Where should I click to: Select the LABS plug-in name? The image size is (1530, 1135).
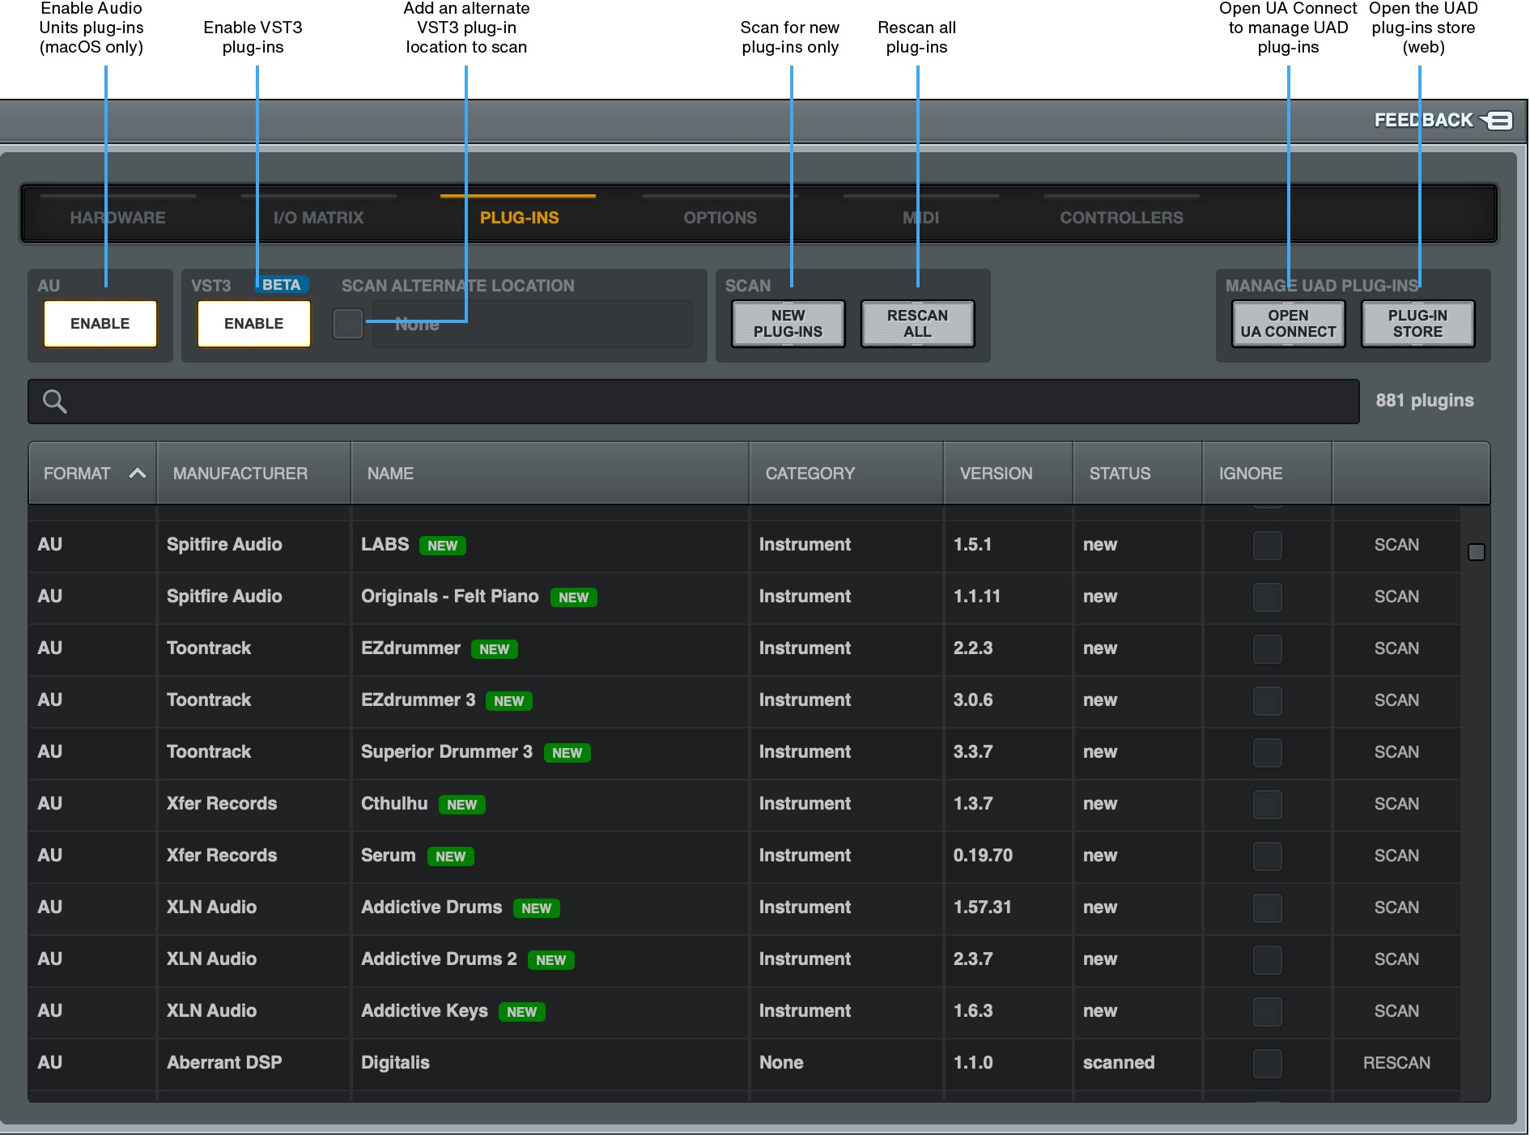[385, 545]
